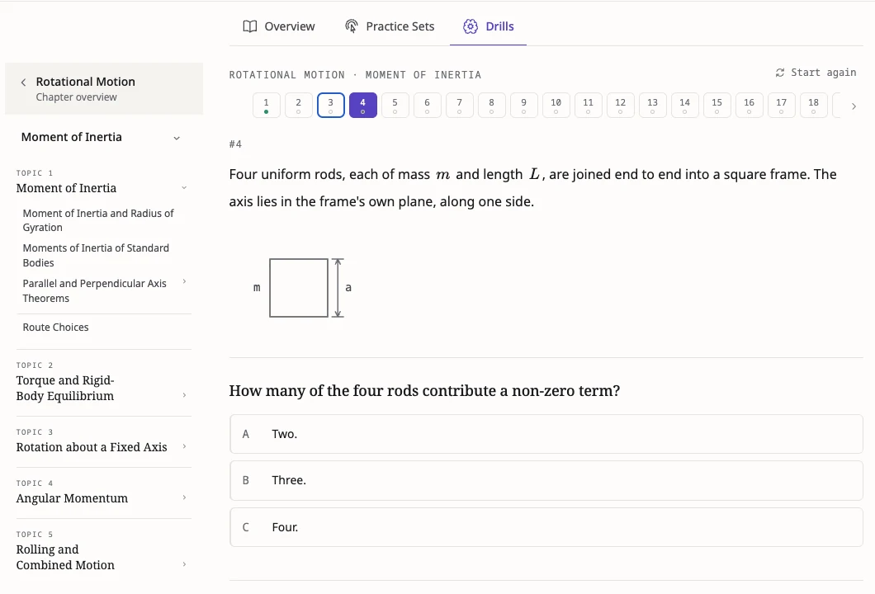Open the Practice Sets tab
875x594 pixels.
click(x=390, y=26)
